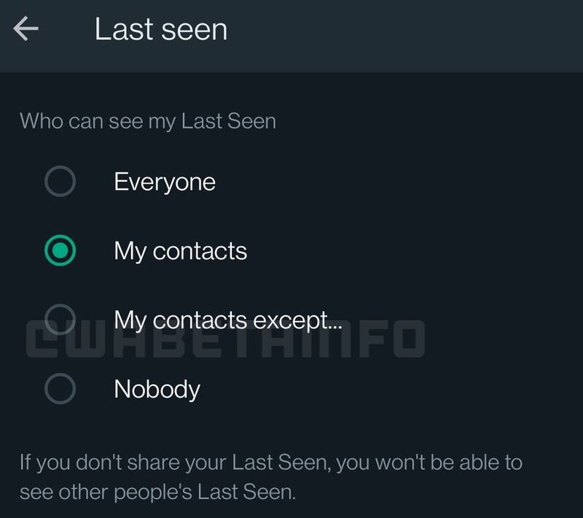The image size is (583, 518).
Task: Select the Nobody radio button
Action: (60, 388)
